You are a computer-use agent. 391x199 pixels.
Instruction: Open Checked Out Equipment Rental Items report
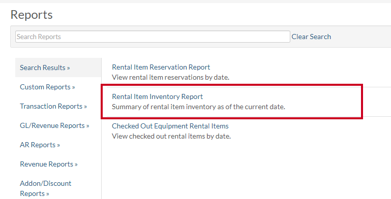pyautogui.click(x=170, y=126)
